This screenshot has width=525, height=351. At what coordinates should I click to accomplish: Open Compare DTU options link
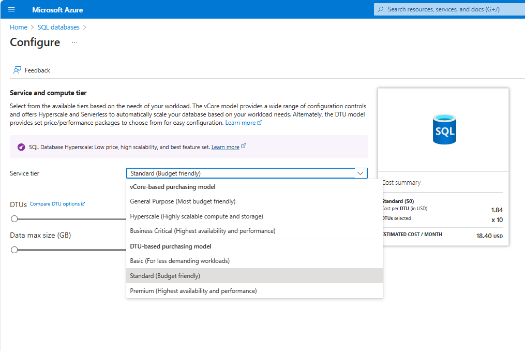tap(57, 204)
